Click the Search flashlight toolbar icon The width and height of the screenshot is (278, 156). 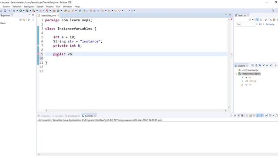[73, 10]
